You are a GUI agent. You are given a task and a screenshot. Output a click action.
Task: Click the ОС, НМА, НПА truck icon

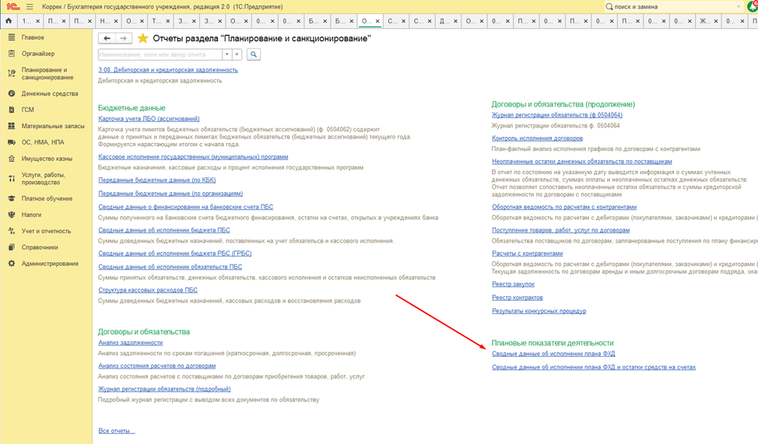pos(12,142)
